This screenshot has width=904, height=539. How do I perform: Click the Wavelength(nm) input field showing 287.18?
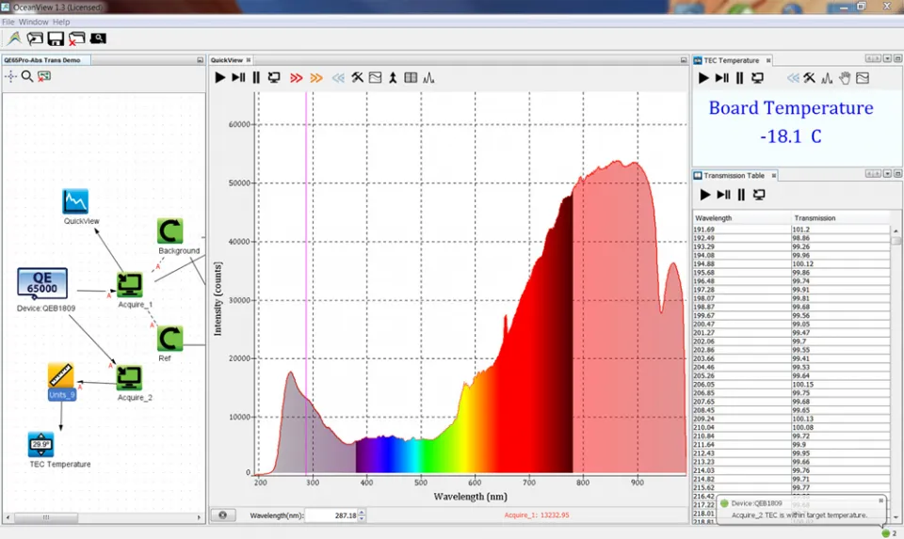tap(331, 515)
